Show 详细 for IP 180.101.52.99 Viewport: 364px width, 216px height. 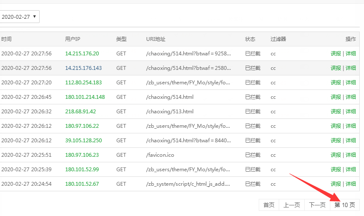pos(351,170)
